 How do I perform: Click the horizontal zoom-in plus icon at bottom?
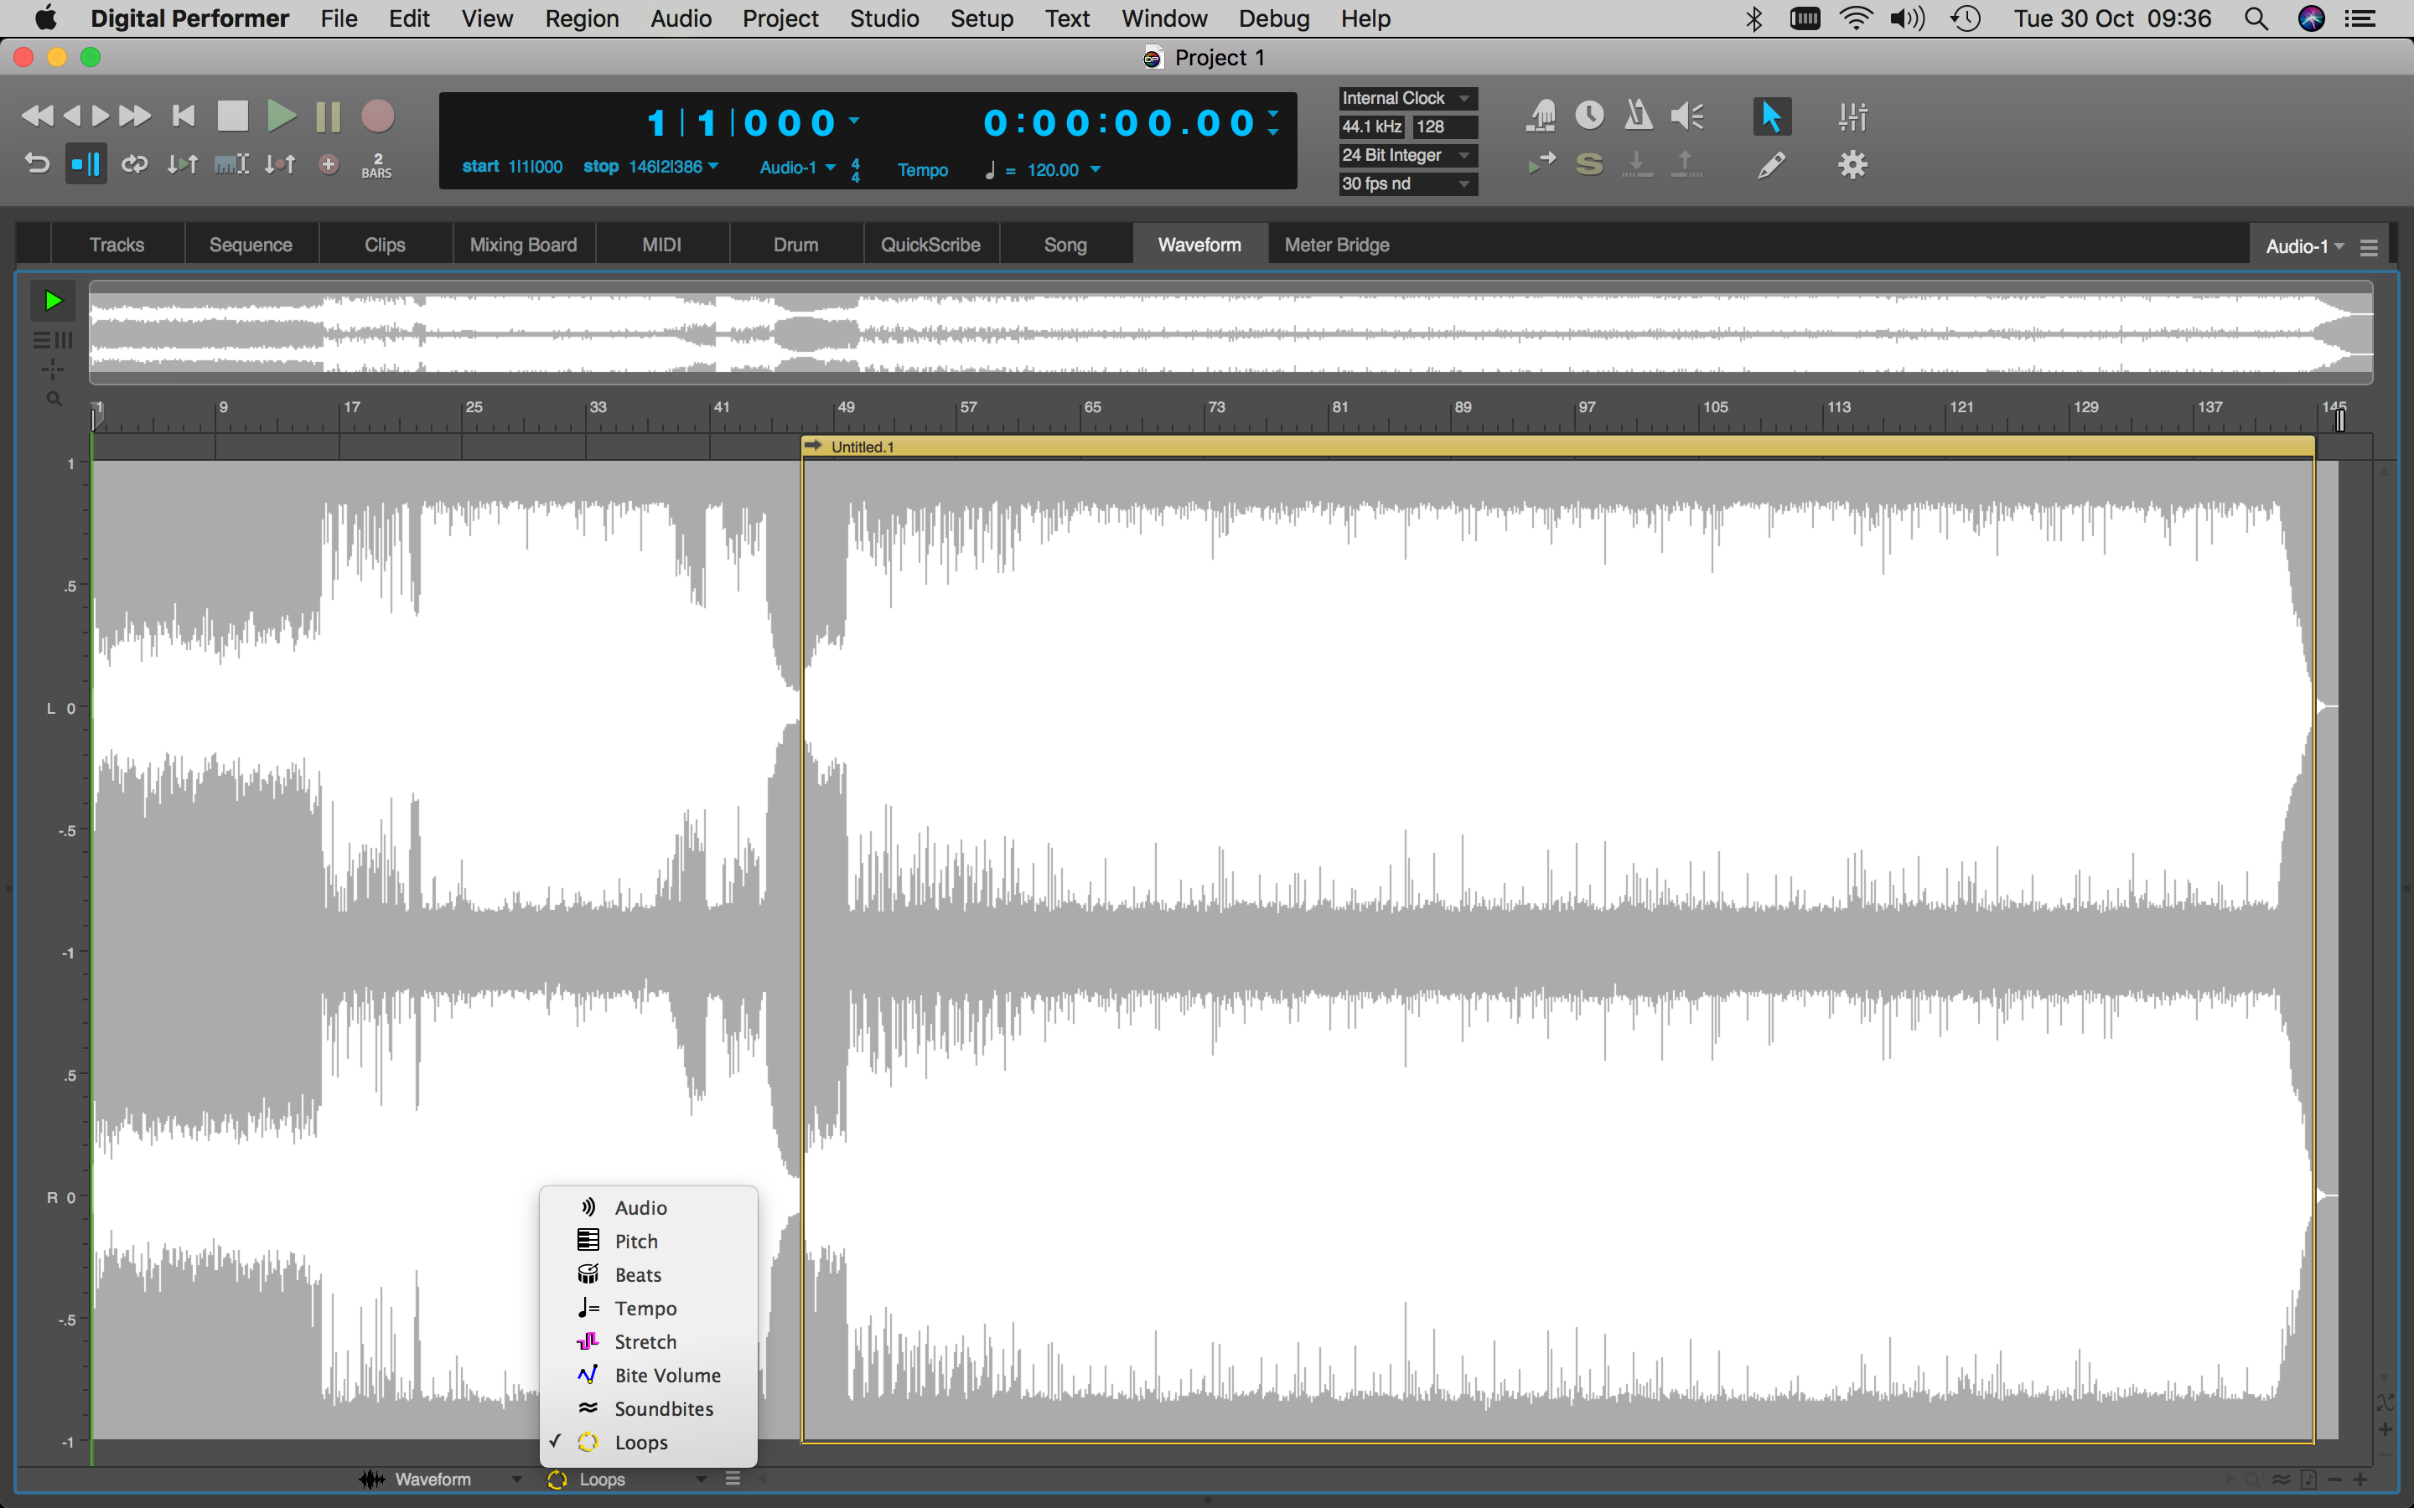[x=2360, y=1480]
